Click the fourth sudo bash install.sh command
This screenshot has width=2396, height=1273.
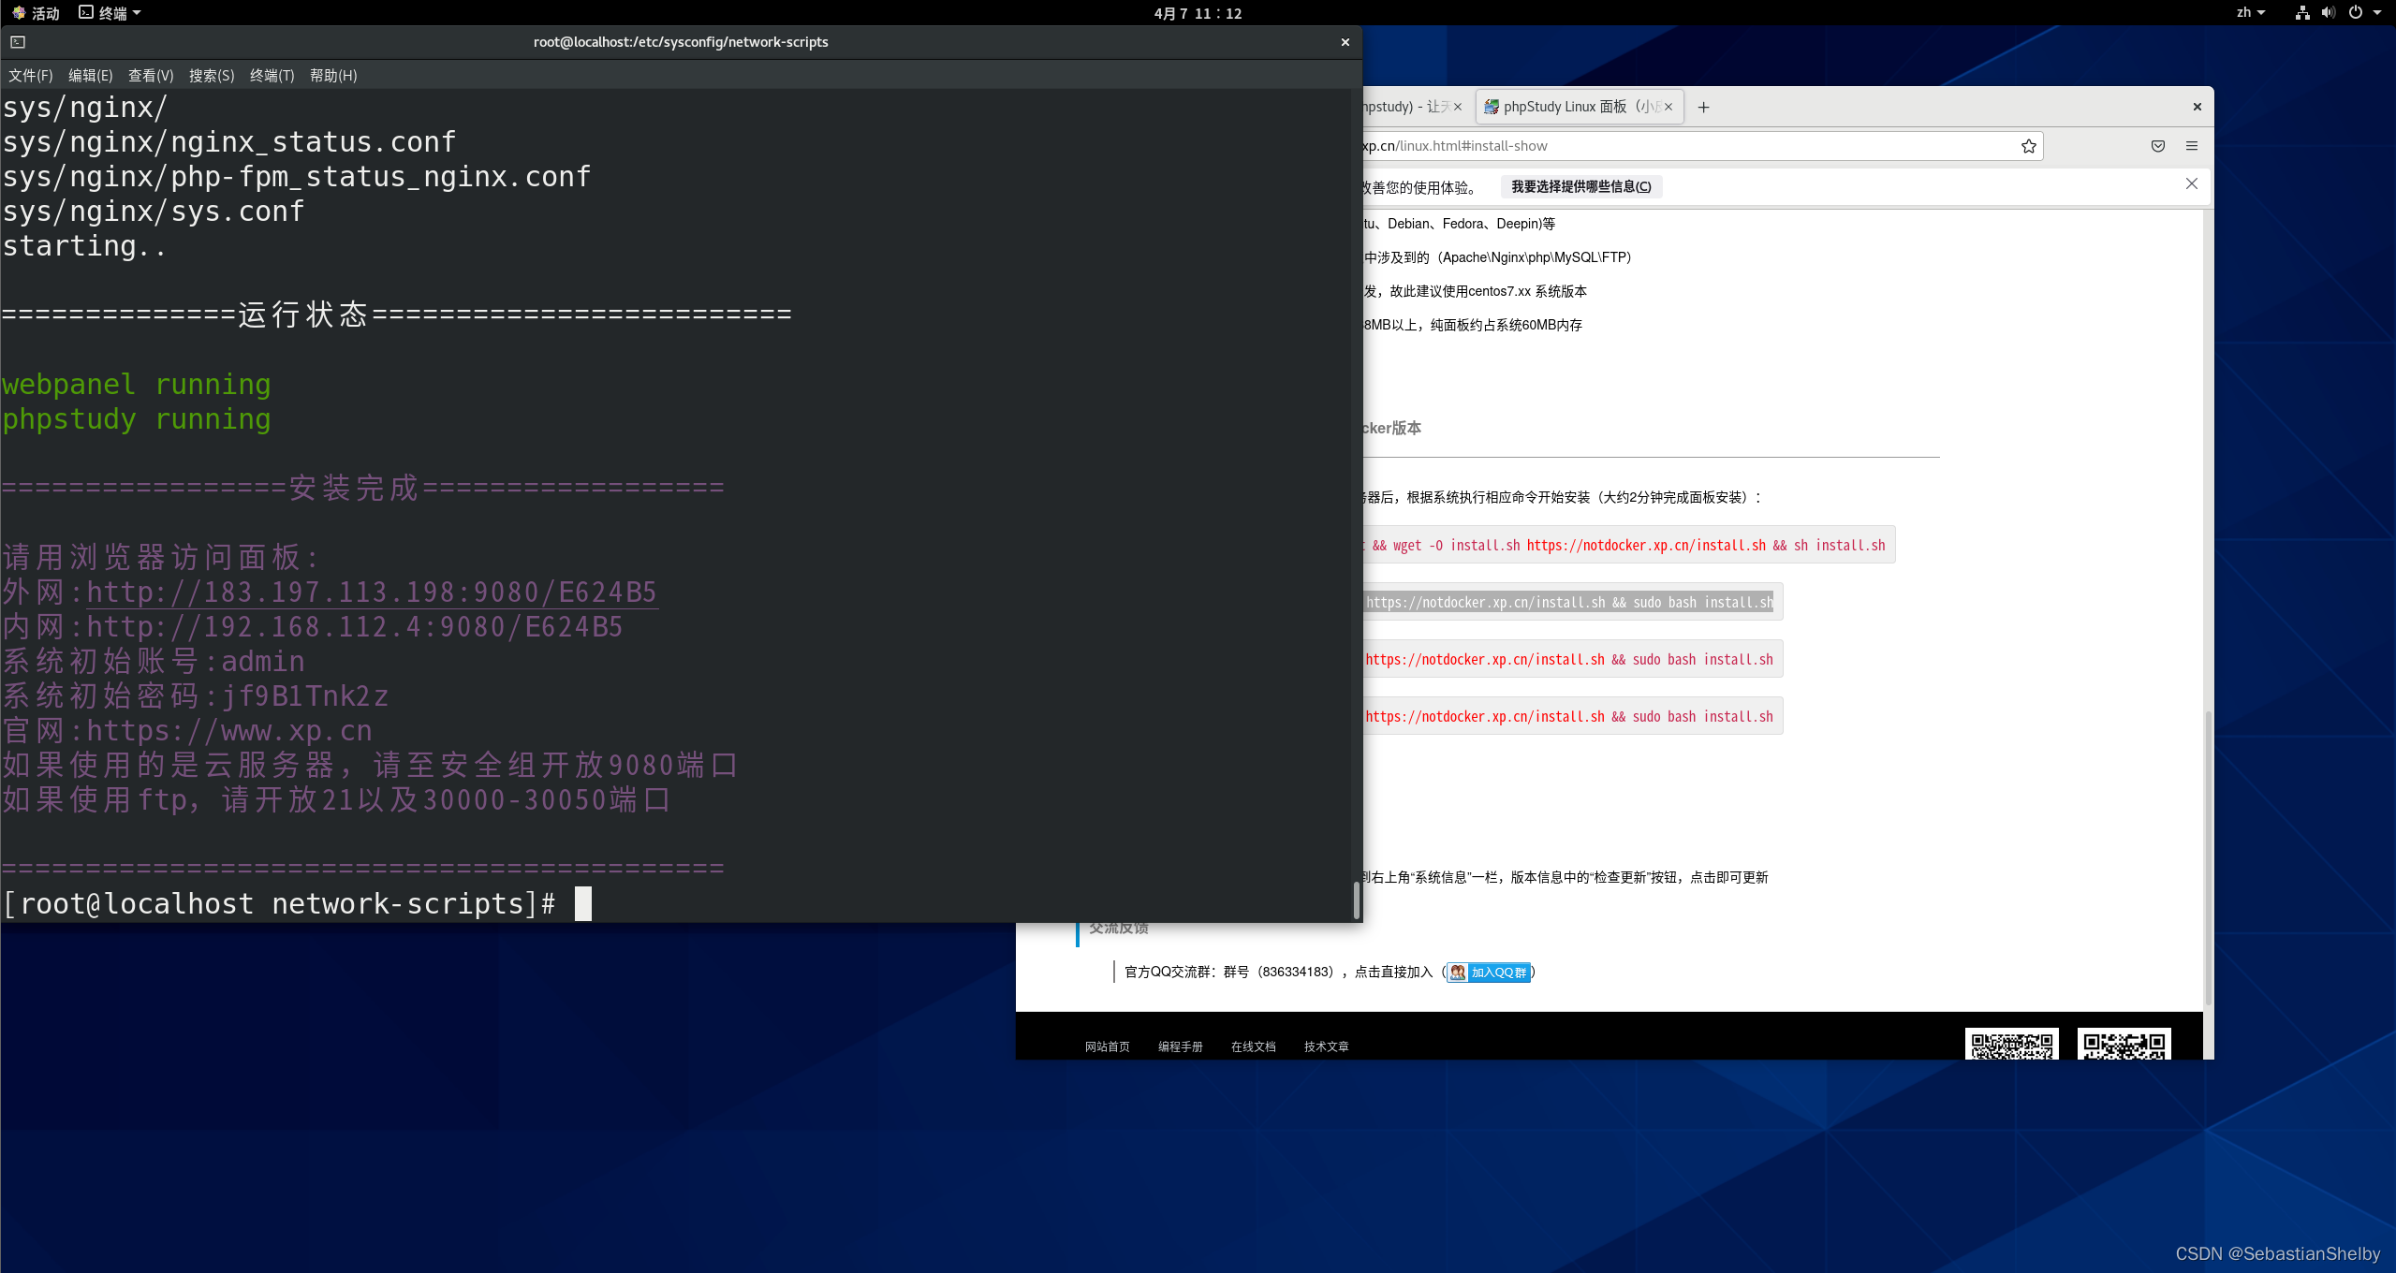pos(1572,716)
